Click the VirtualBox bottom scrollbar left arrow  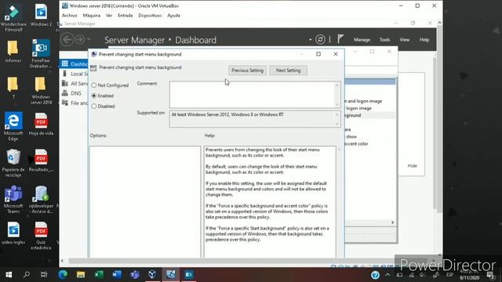(62, 261)
